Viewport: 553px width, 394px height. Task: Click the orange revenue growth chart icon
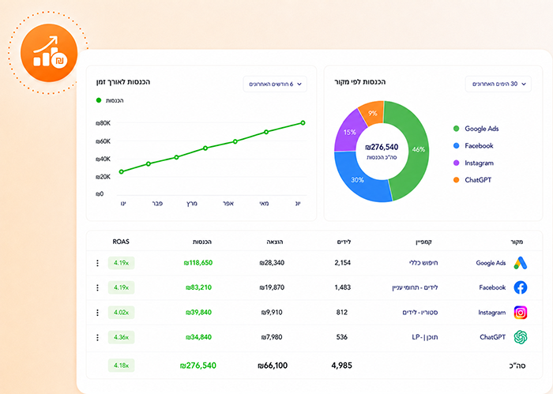49,53
